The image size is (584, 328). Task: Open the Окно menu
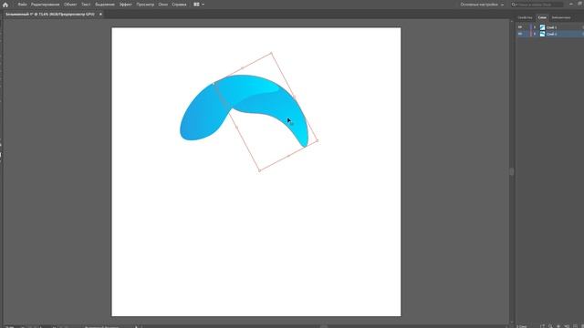pos(162,5)
